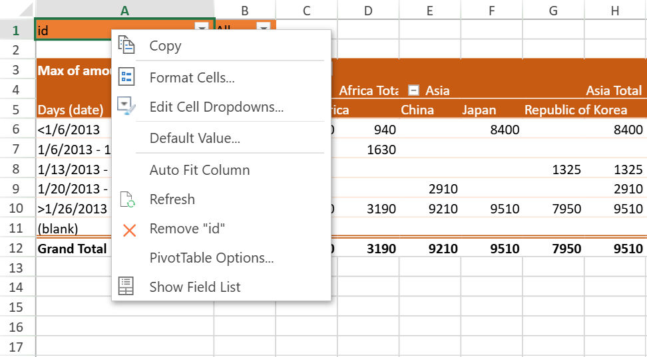
Task: Choose Default Value... from the menu
Action: 194,138
